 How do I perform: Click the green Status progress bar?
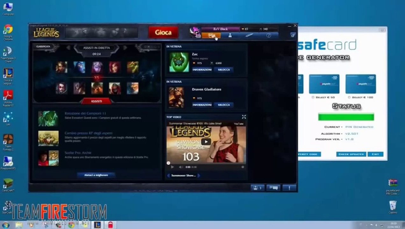346,117
